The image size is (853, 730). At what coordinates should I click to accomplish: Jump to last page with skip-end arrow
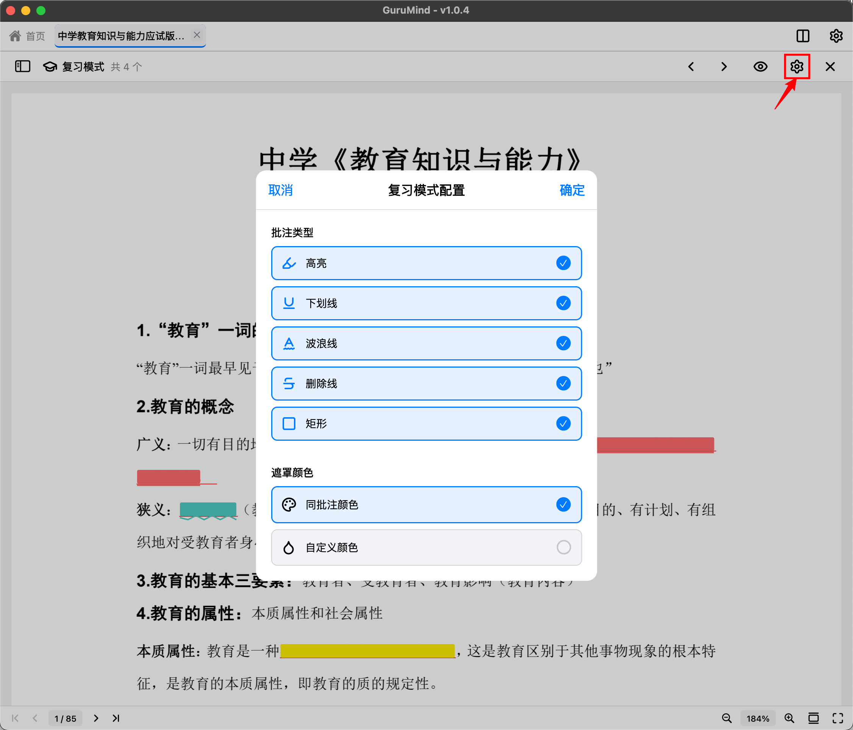pos(116,718)
